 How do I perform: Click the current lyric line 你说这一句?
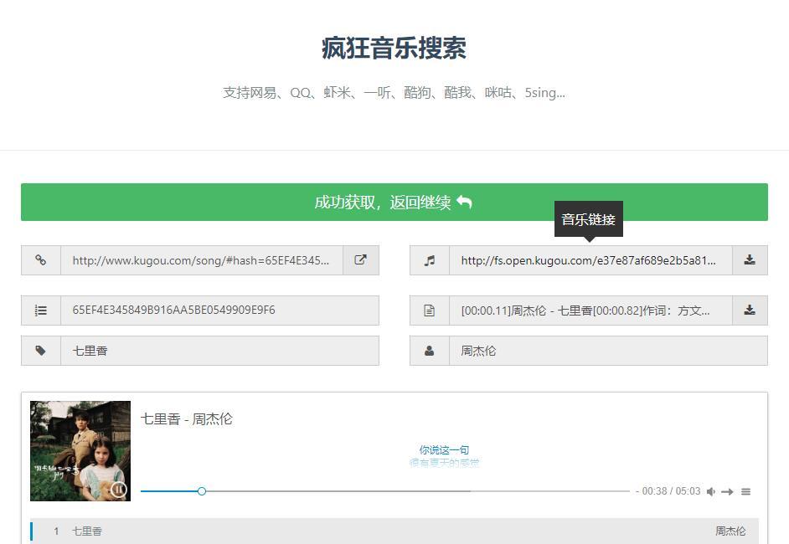coord(444,450)
